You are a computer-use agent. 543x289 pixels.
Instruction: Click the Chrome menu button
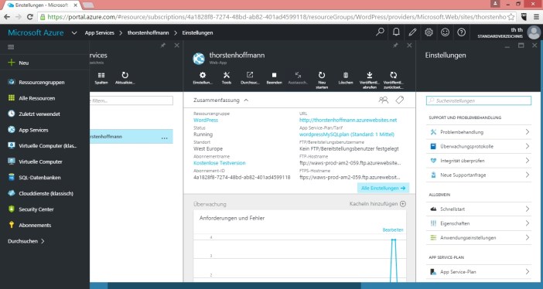tap(536, 16)
